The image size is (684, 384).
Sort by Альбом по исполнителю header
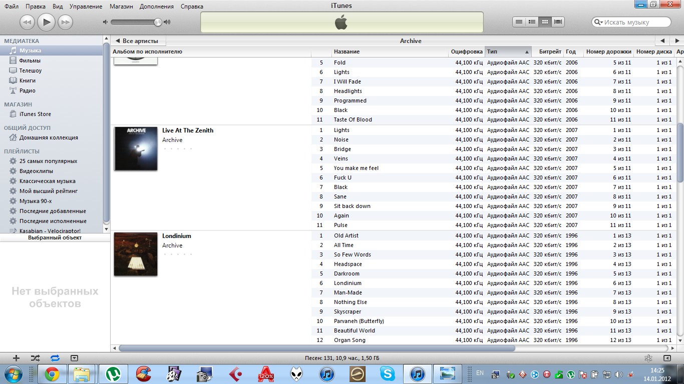coord(211,51)
